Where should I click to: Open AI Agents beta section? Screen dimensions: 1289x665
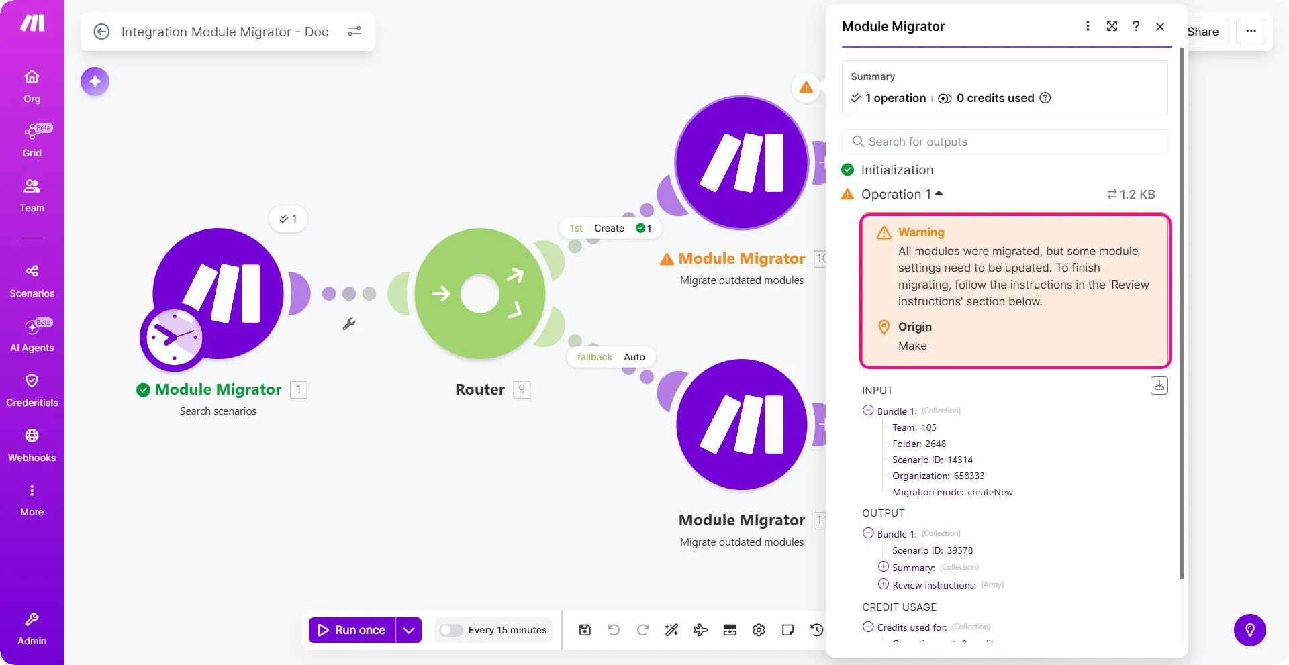[32, 336]
